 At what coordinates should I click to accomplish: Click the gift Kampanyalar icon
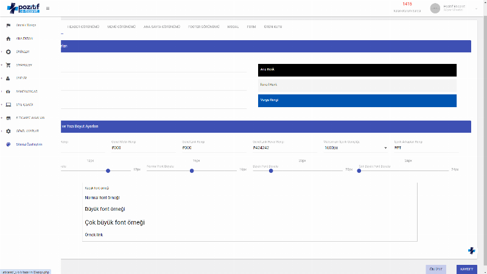click(x=9, y=91)
